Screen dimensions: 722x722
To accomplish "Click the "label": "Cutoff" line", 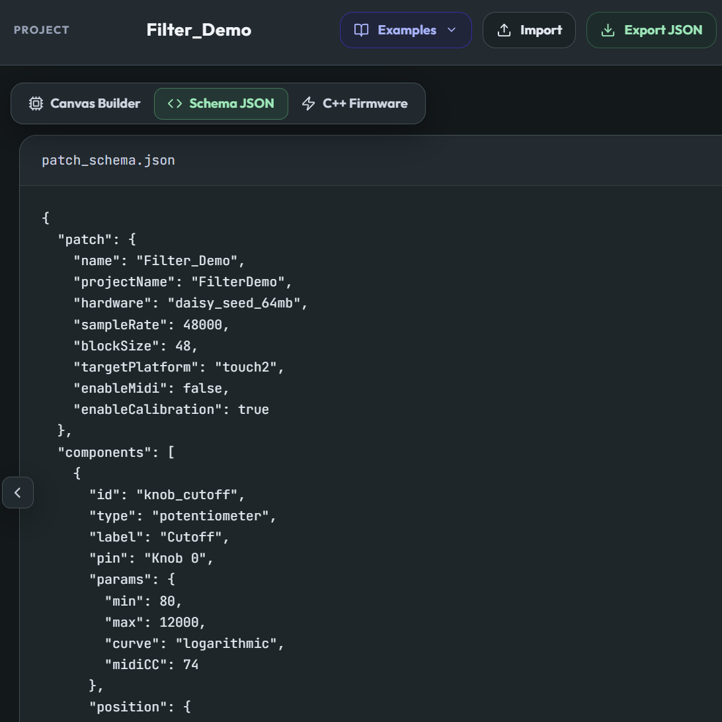I will [x=159, y=537].
